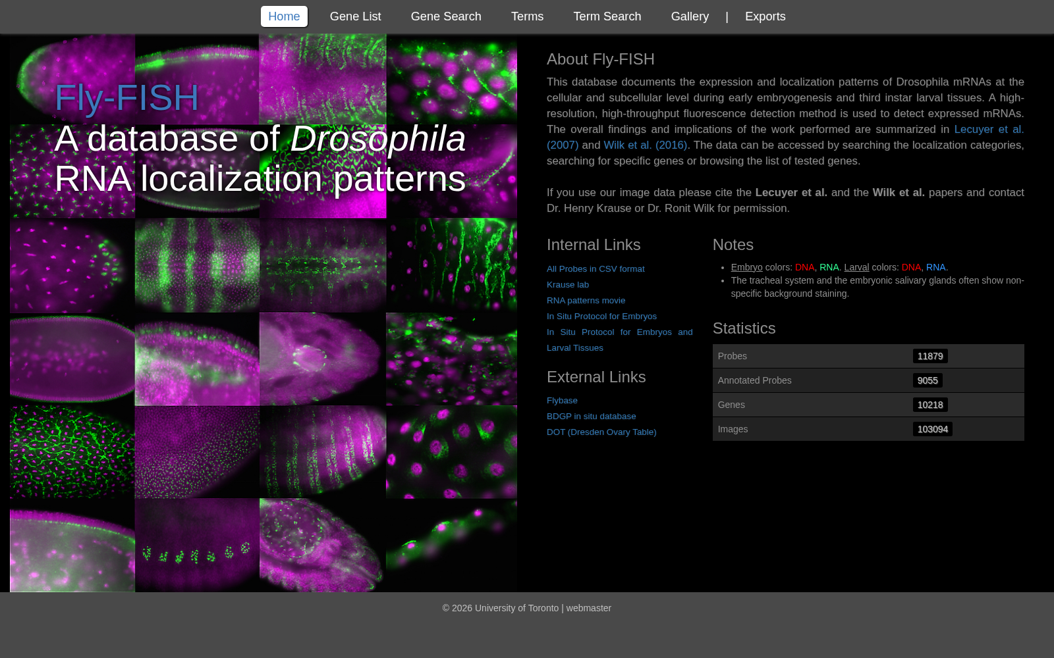Go to Gene List page
Image resolution: width=1054 pixels, height=658 pixels.
(355, 16)
